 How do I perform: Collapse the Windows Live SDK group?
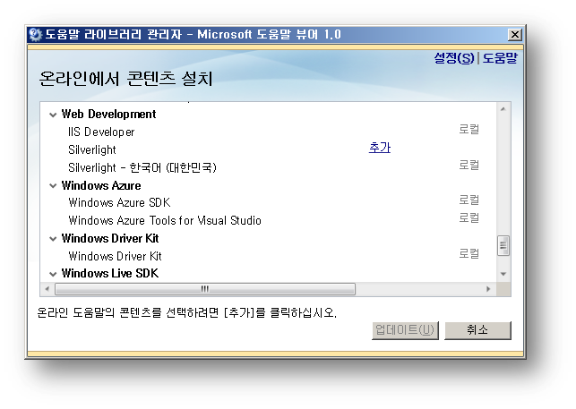coord(53,274)
